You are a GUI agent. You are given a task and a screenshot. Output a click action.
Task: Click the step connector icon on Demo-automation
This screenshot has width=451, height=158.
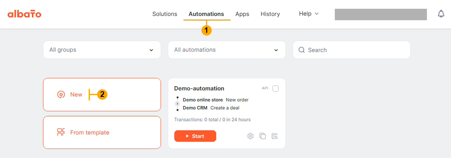(x=177, y=104)
